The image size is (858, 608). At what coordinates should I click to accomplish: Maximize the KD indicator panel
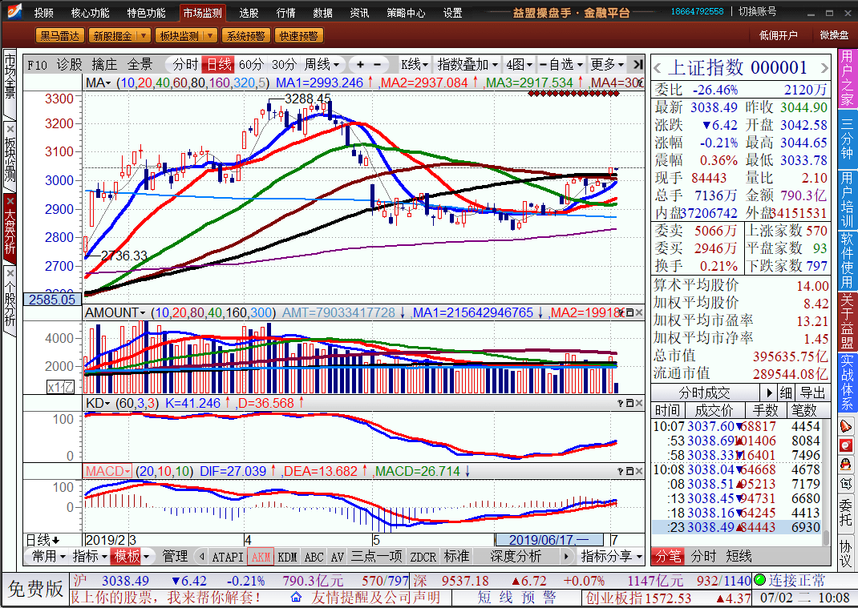coord(629,403)
